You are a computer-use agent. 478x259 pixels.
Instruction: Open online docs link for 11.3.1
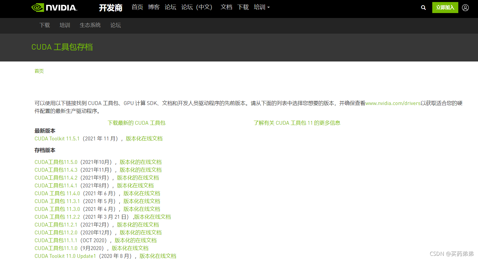pyautogui.click(x=142, y=201)
